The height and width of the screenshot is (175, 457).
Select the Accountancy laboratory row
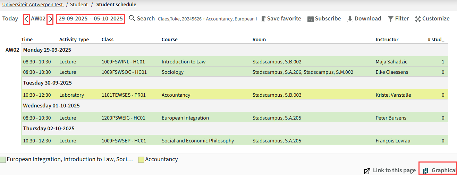235,95
